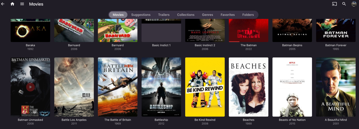Open the Basic Instict 1 placeholder poster
This screenshot has width=359, height=129.
click(161, 30)
